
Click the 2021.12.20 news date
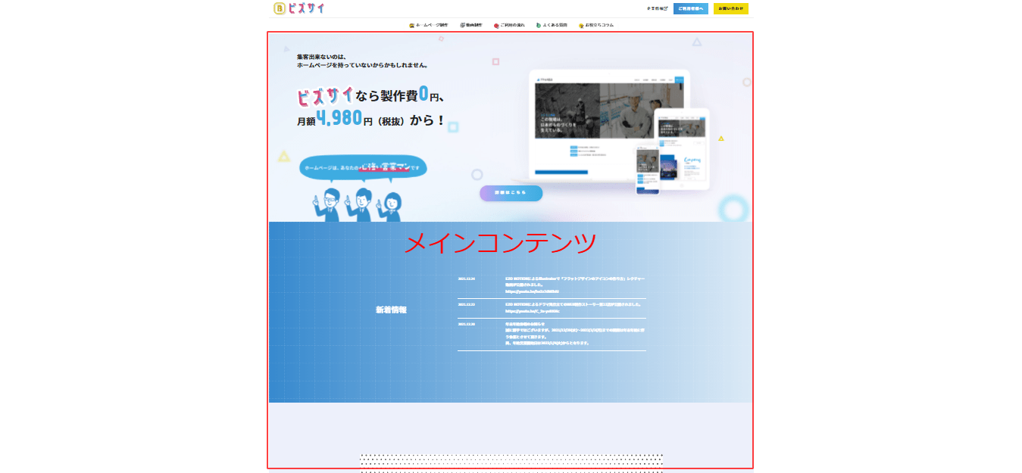click(x=467, y=324)
